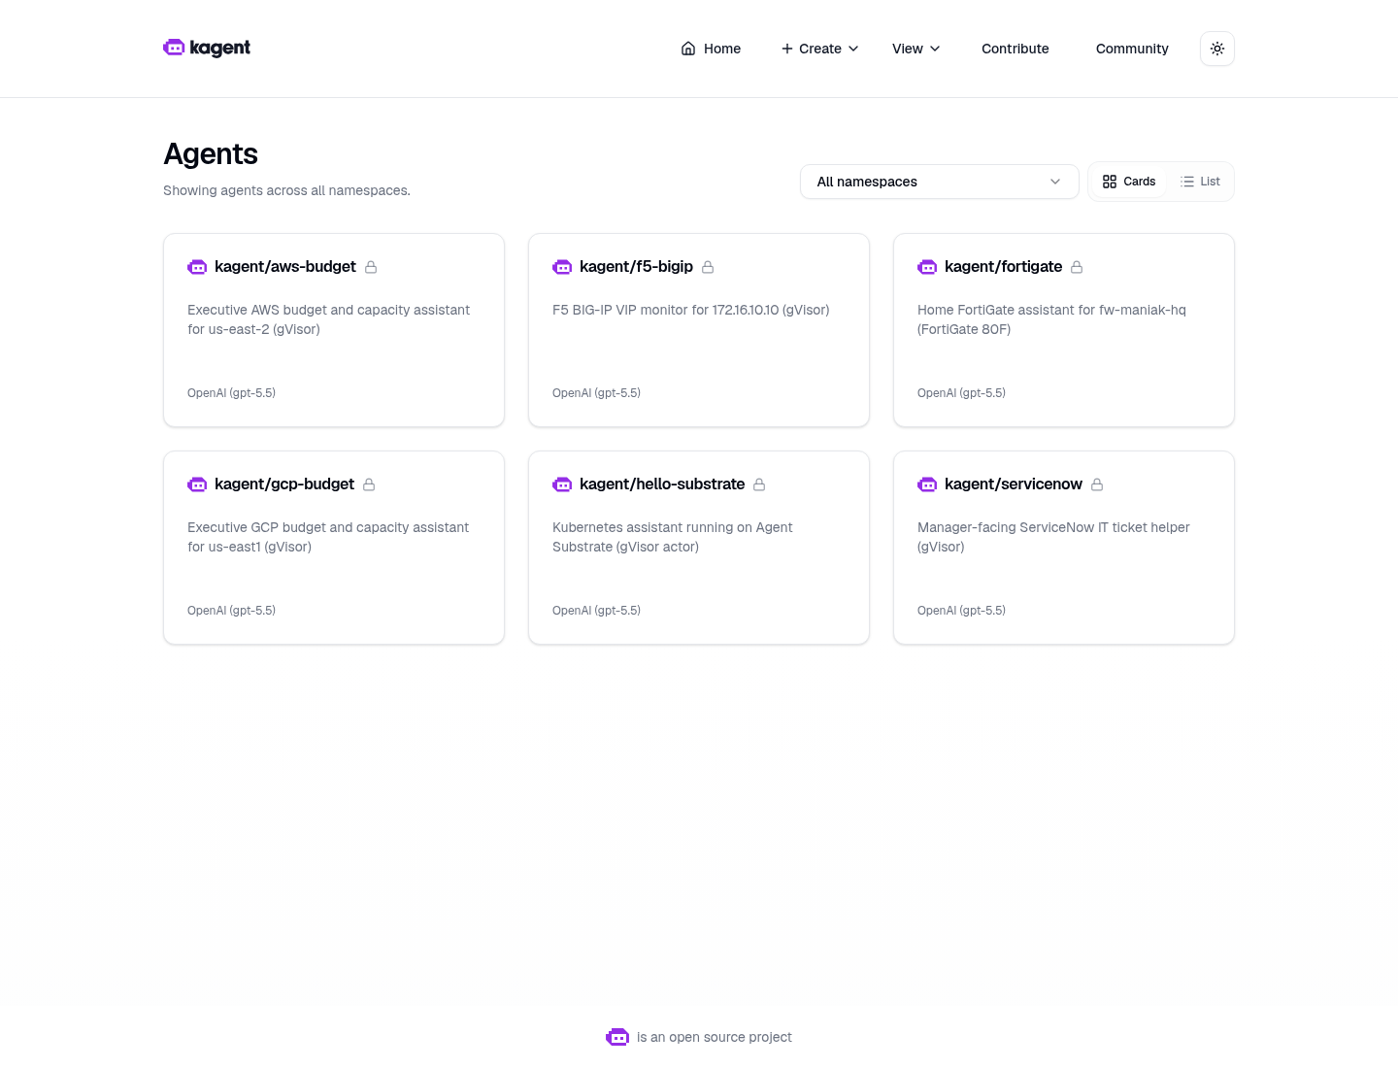Open the kagent/aws-budget agent title
The height and width of the screenshot is (1068, 1398).
285,267
